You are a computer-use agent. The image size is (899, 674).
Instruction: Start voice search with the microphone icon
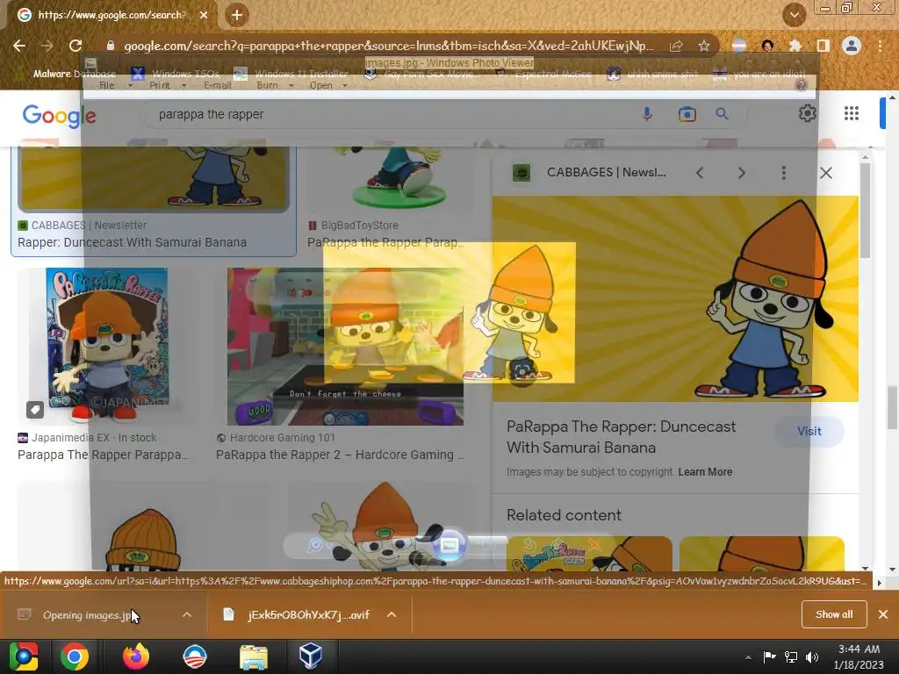point(647,114)
